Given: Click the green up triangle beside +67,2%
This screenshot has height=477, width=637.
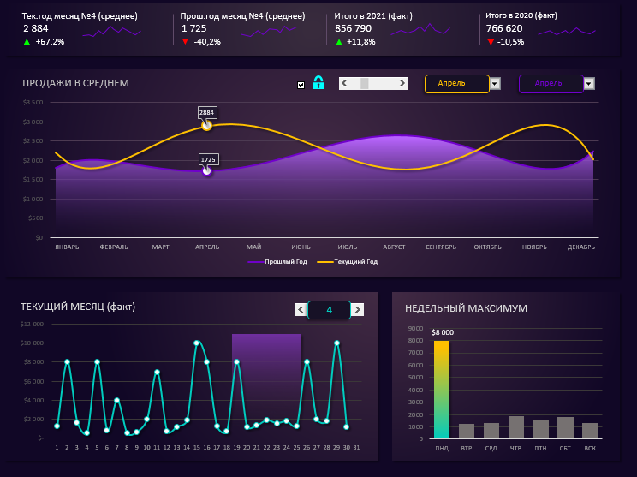Looking at the screenshot, I should 27,41.
